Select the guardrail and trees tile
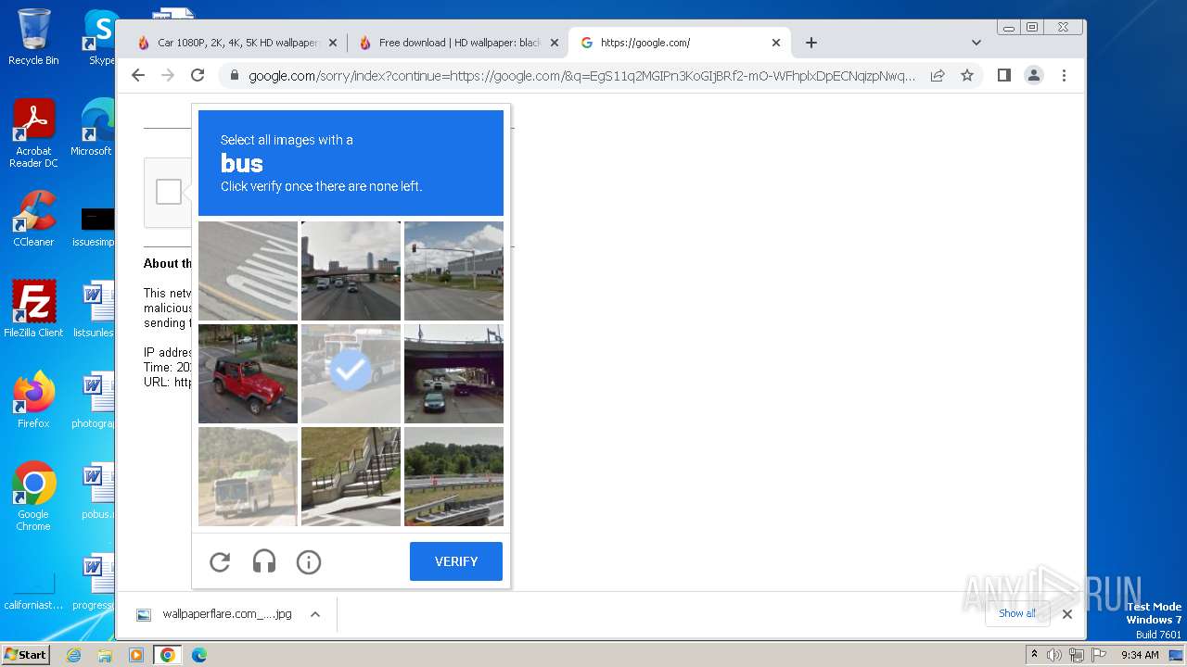The width and height of the screenshot is (1187, 667). [453, 476]
